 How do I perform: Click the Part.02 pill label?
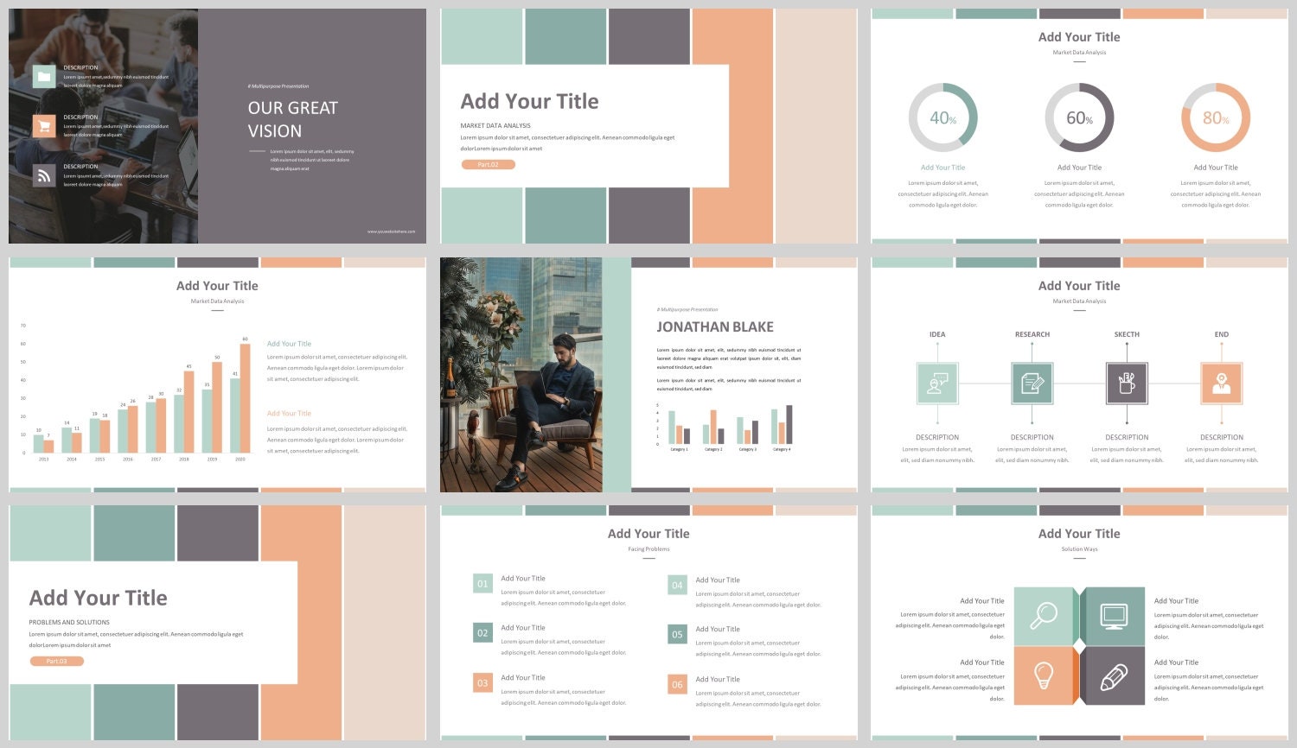[490, 163]
